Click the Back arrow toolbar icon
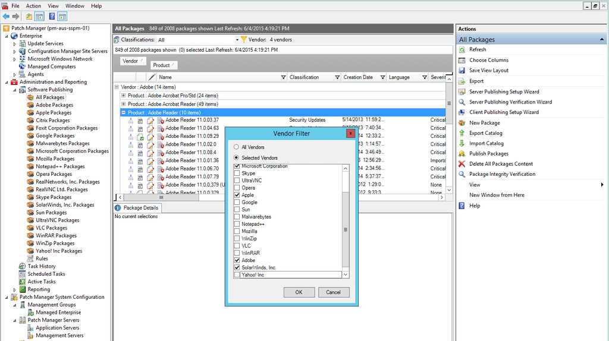 (6, 16)
